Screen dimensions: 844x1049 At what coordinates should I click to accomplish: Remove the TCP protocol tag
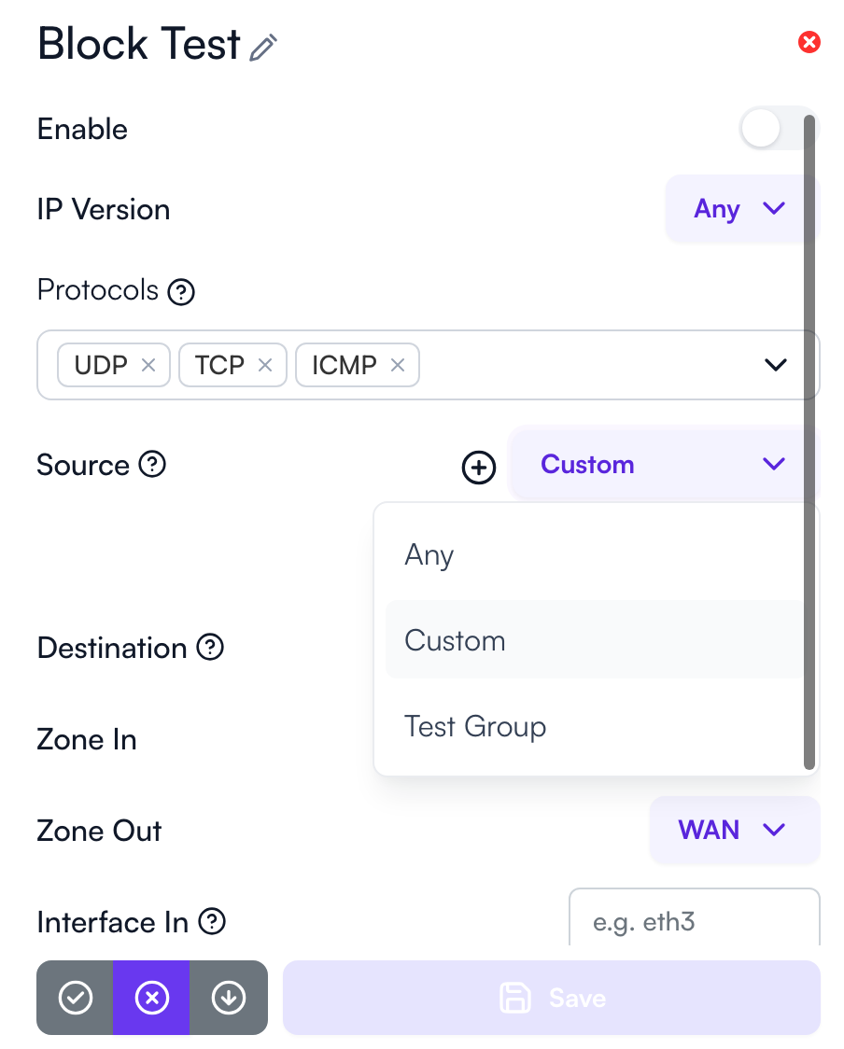click(265, 365)
